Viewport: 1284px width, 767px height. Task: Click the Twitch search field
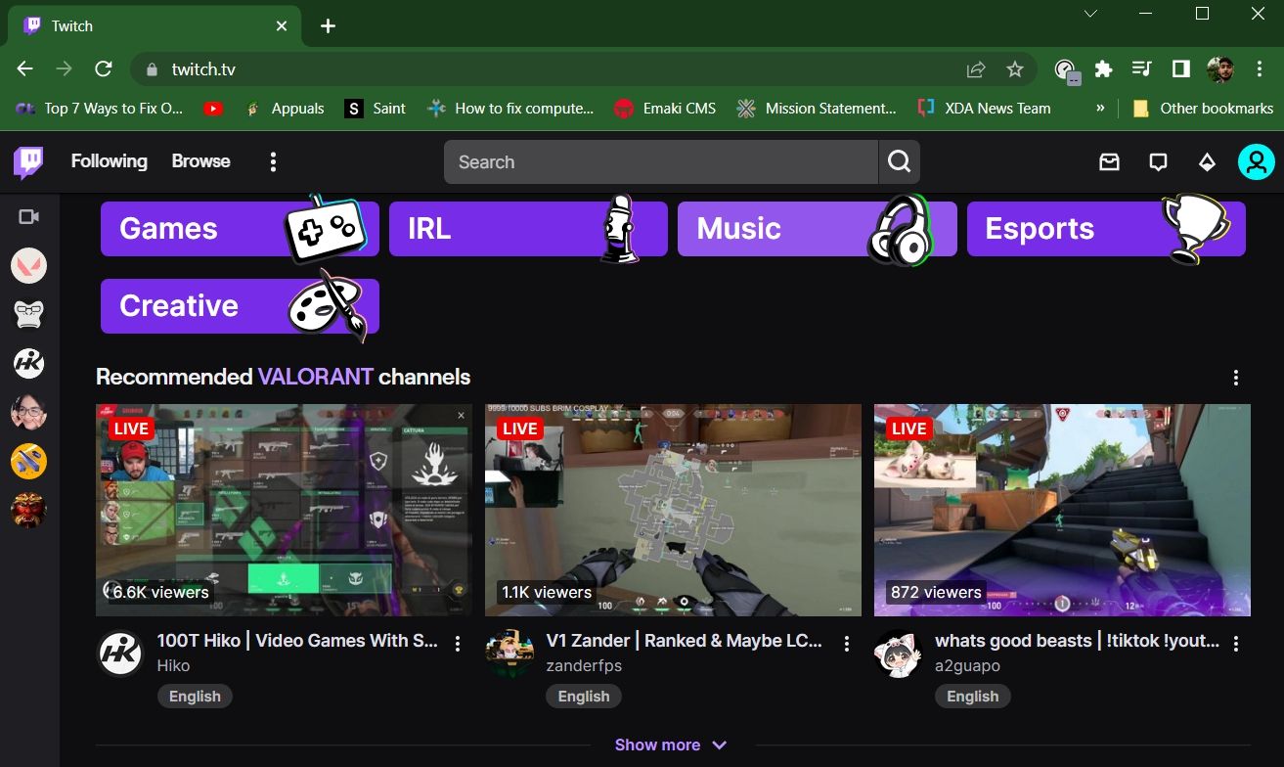[661, 162]
